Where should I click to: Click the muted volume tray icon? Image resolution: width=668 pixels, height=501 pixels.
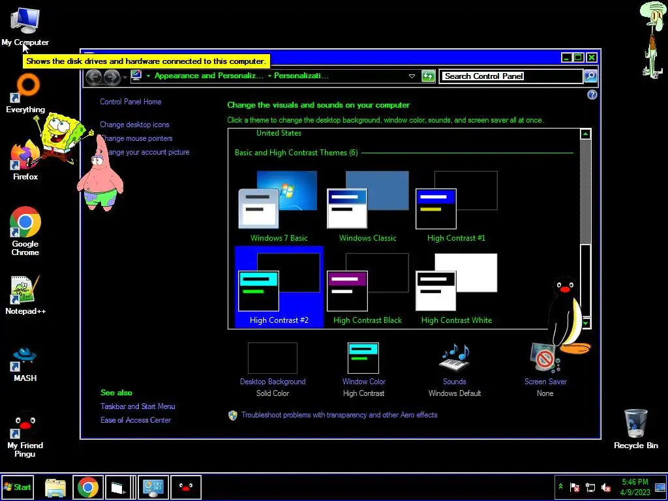point(605,487)
